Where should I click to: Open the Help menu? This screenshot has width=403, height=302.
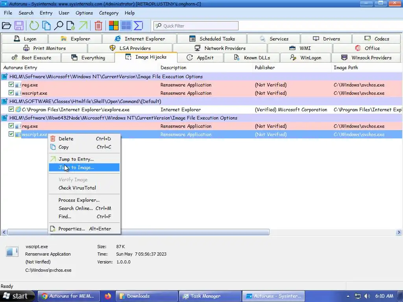129,13
